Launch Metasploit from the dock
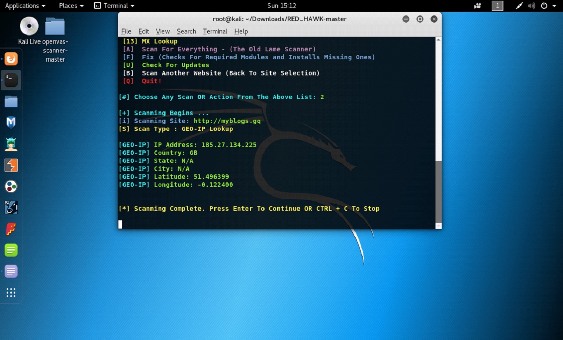Image resolution: width=563 pixels, height=340 pixels. coord(11,123)
